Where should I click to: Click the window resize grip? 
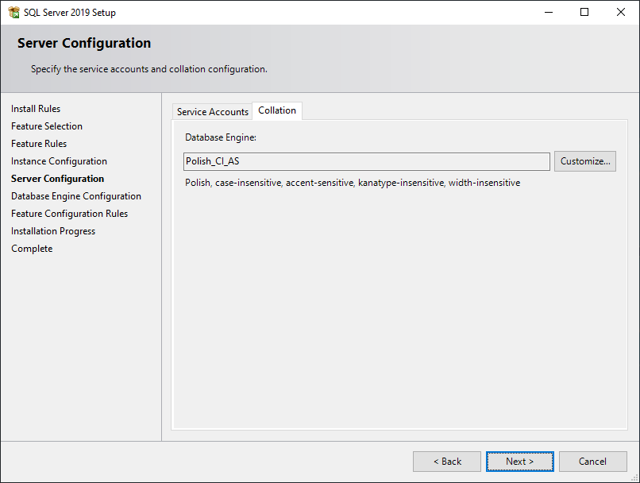[x=634, y=477]
